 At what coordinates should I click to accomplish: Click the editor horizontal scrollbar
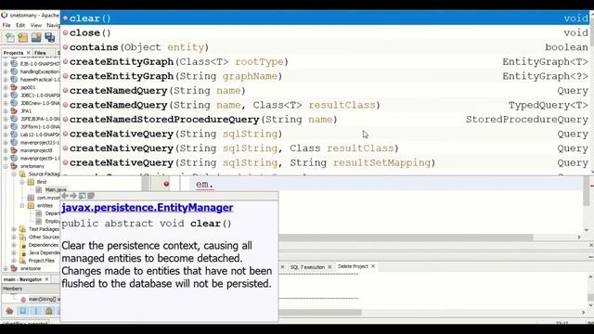click(406, 238)
